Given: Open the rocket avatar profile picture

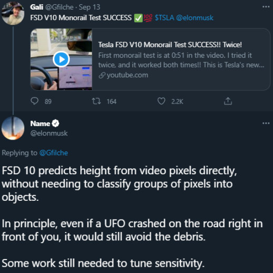Looking at the screenshot, I should click(x=12, y=128).
